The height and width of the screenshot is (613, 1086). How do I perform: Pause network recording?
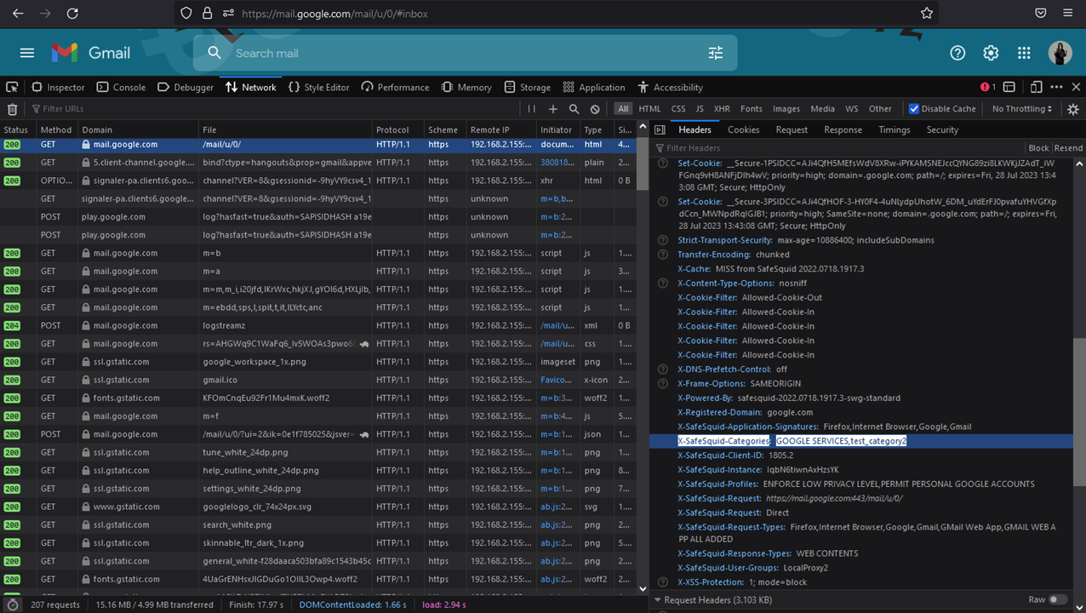[x=532, y=109]
